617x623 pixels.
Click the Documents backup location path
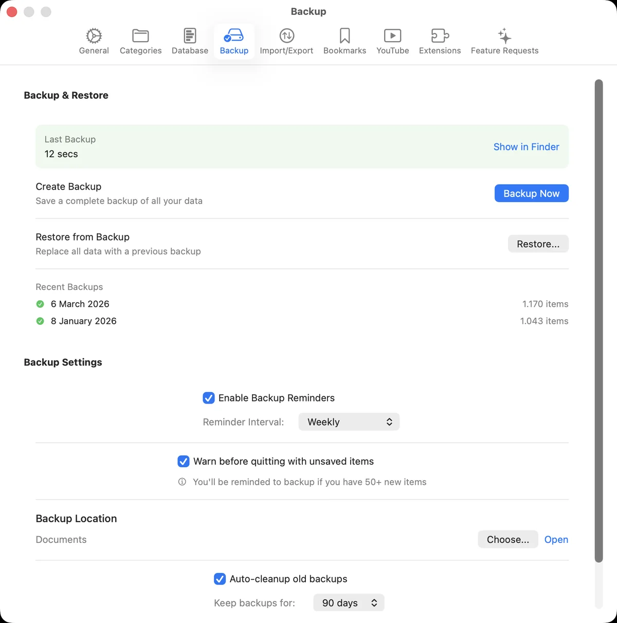coord(61,540)
